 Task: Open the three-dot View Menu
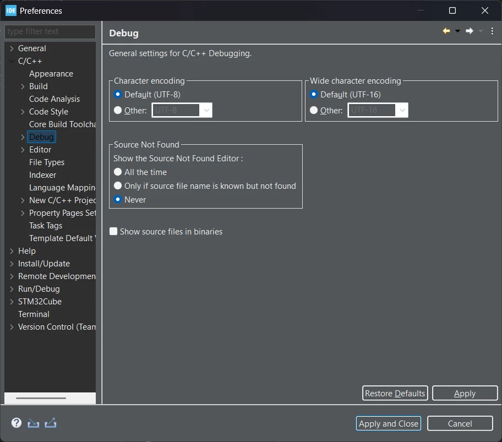(492, 31)
